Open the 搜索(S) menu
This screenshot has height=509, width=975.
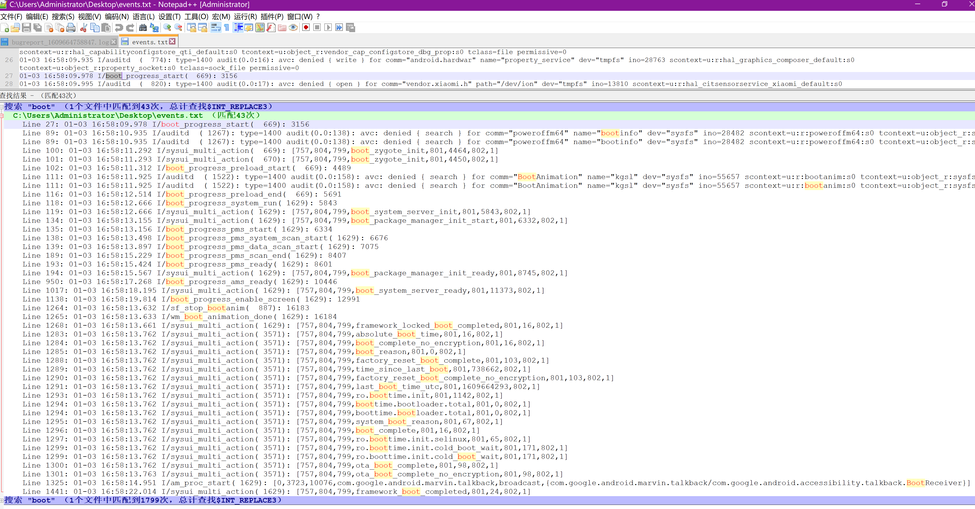[63, 17]
